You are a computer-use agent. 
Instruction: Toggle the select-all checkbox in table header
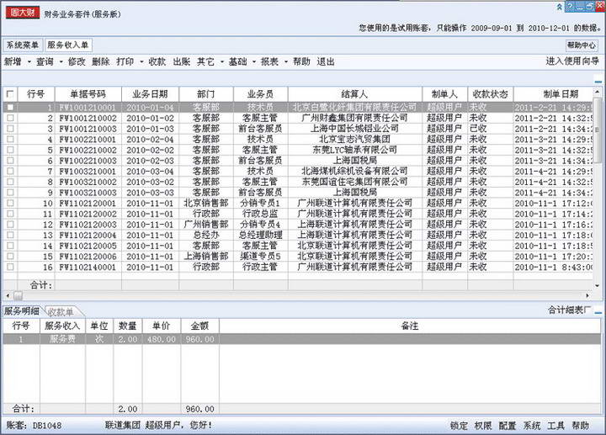(10, 94)
